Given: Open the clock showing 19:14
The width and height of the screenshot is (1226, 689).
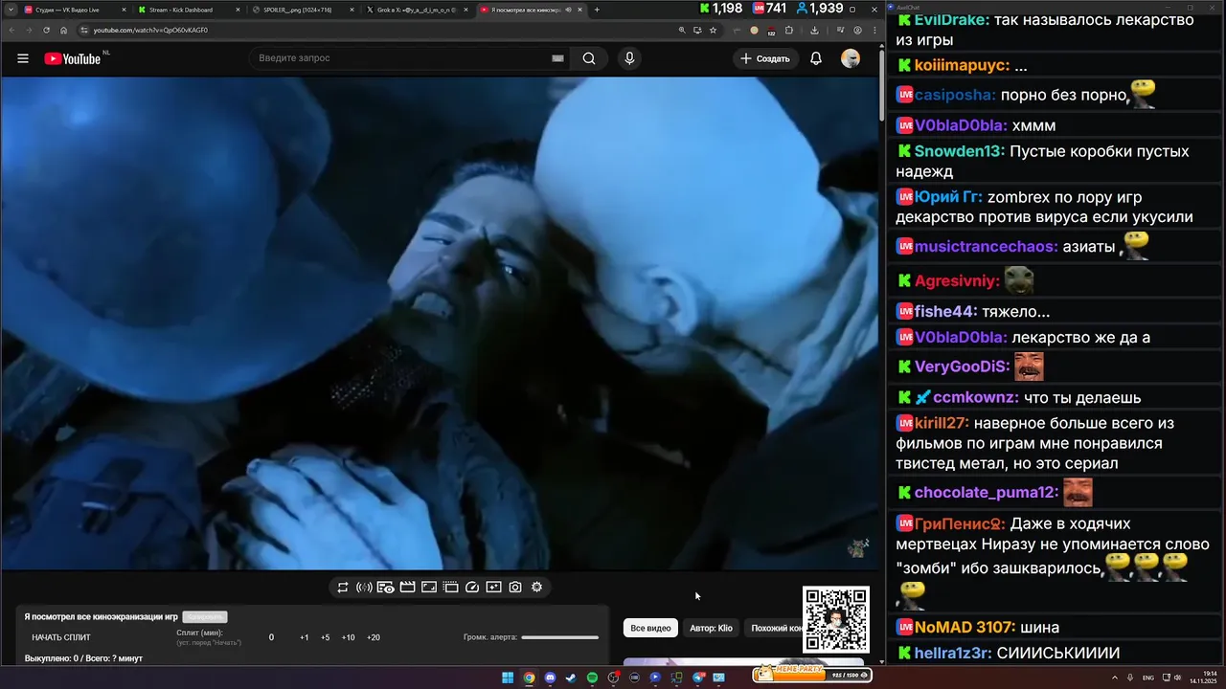Looking at the screenshot, I should 1202,678.
